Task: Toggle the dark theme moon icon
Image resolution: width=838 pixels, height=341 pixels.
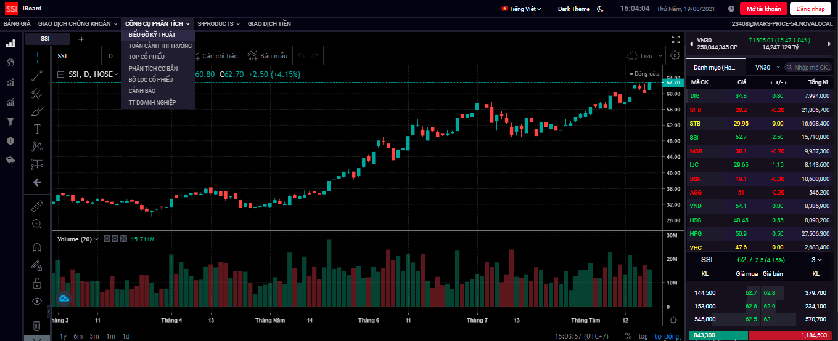Action: coord(600,9)
